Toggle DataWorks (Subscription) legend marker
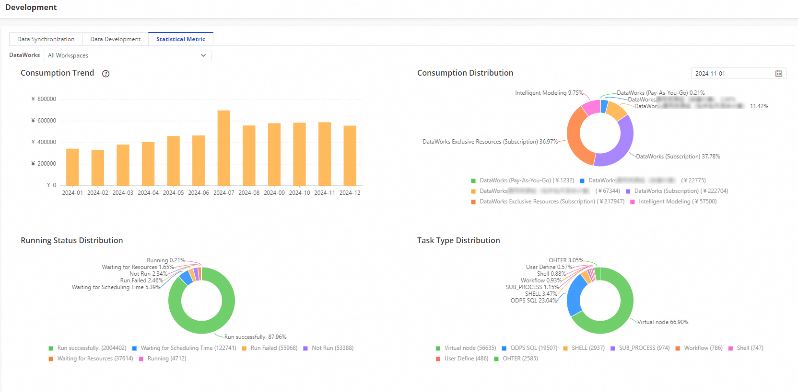The width and height of the screenshot is (798, 392). click(x=628, y=191)
